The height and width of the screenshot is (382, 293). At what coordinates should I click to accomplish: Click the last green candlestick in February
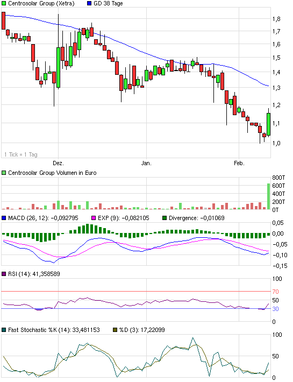(x=269, y=124)
